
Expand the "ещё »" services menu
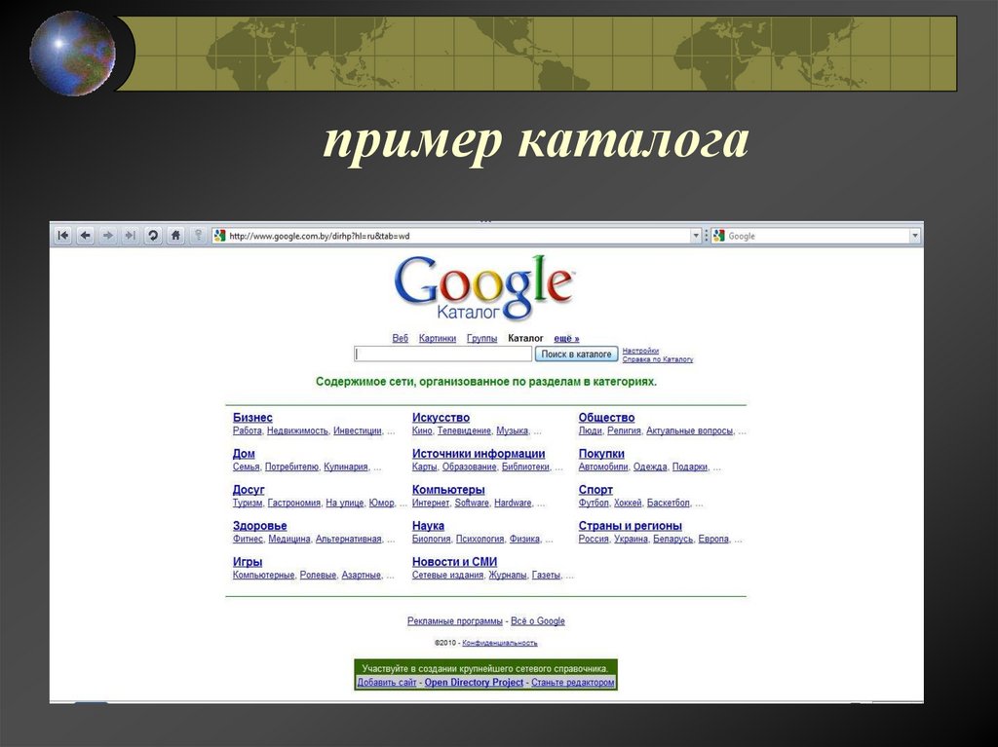click(x=564, y=338)
